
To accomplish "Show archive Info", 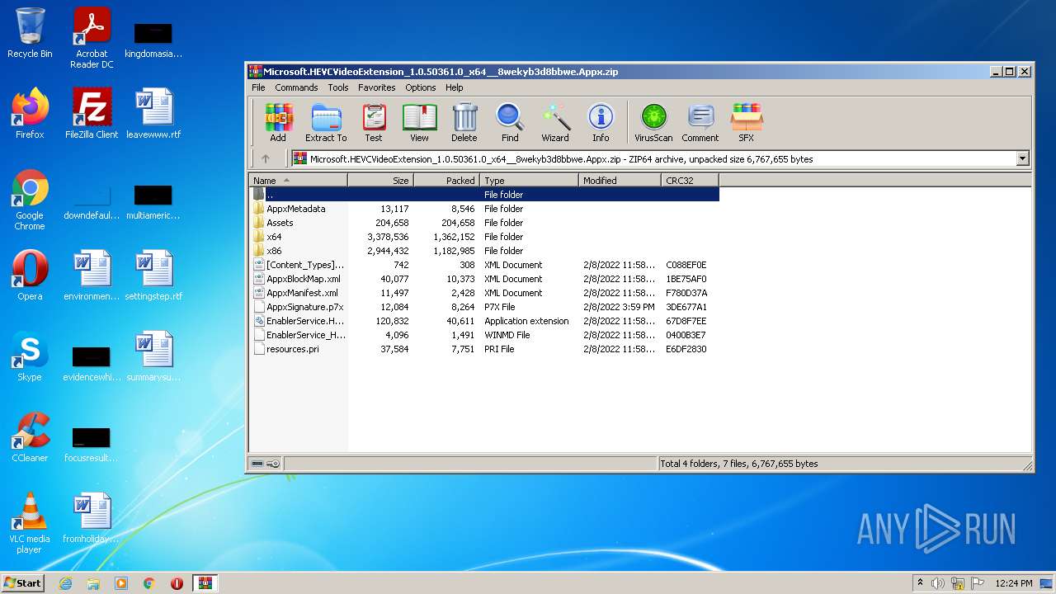I will point(601,122).
